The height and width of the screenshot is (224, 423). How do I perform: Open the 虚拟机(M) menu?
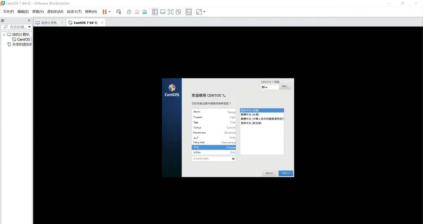tap(55, 11)
